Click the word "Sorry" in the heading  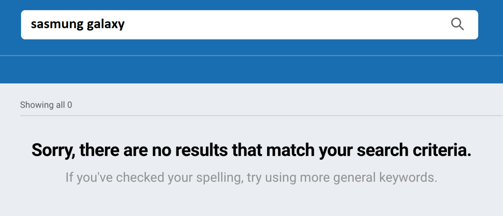(52, 150)
